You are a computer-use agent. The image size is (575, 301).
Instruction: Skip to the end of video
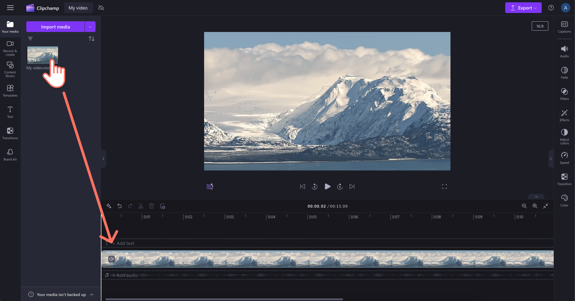point(352,186)
